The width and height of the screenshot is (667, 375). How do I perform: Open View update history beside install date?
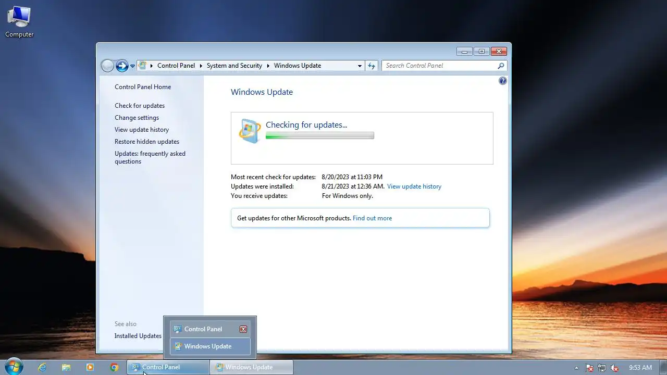pyautogui.click(x=414, y=186)
